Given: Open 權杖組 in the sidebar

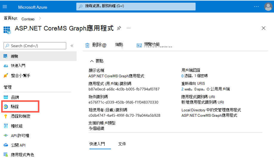Looking at the screenshot, I should point(17,126).
